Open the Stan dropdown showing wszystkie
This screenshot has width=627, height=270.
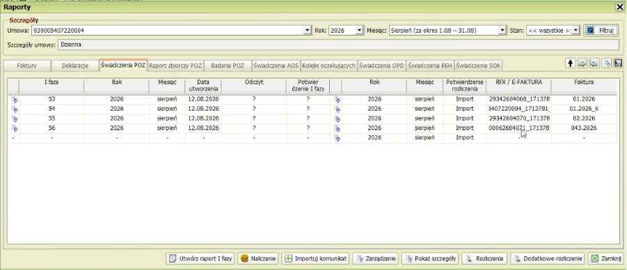576,31
